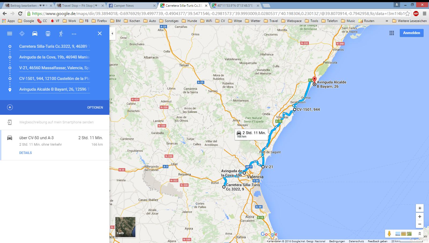Open Street View pegman

[389, 234]
